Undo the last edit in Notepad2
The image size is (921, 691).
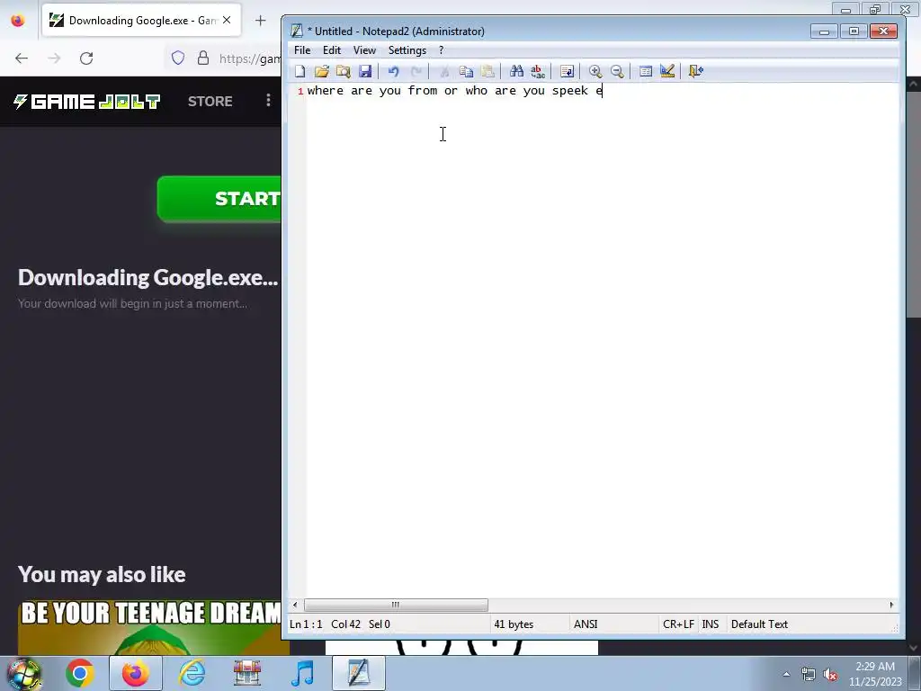pyautogui.click(x=394, y=71)
